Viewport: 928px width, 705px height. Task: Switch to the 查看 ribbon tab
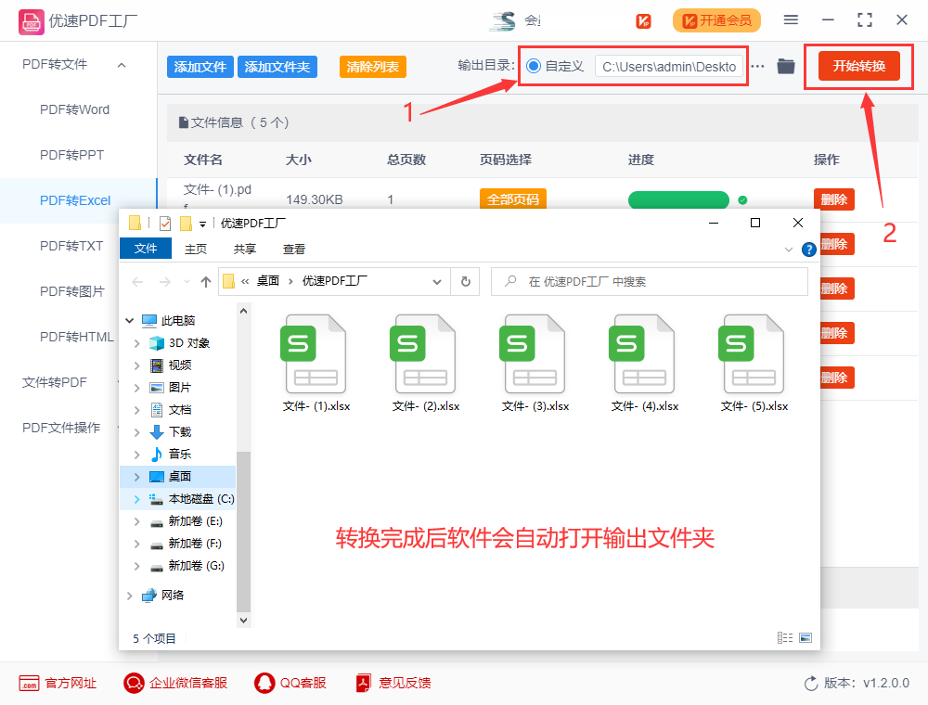[x=294, y=249]
